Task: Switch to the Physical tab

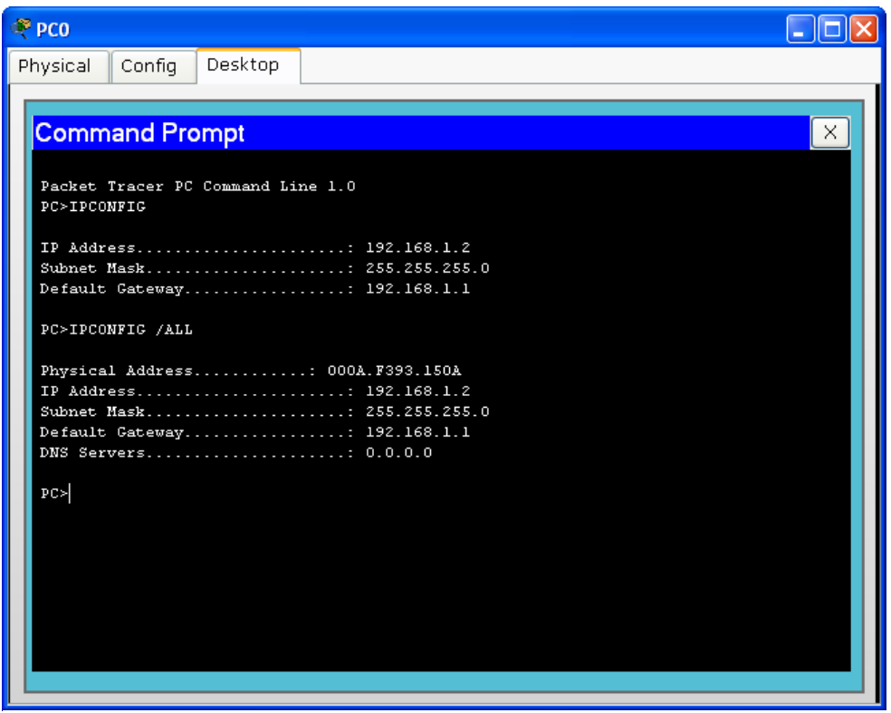Action: pos(54,66)
